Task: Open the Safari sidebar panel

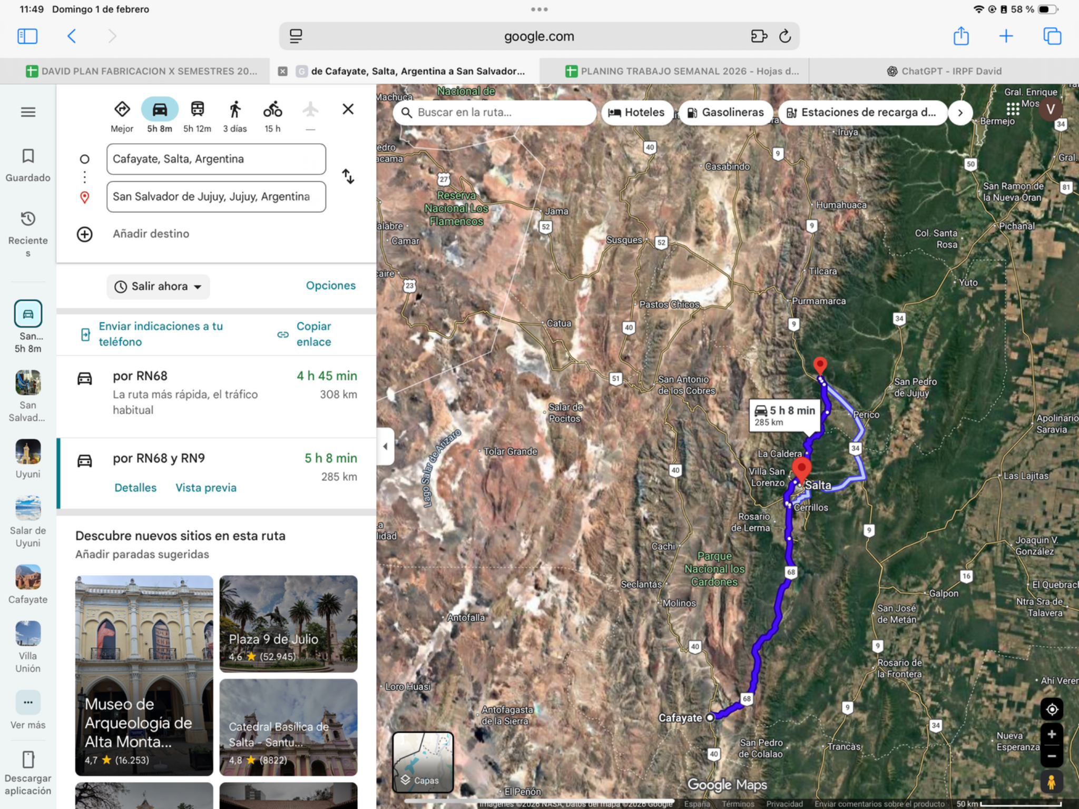Action: coord(27,36)
